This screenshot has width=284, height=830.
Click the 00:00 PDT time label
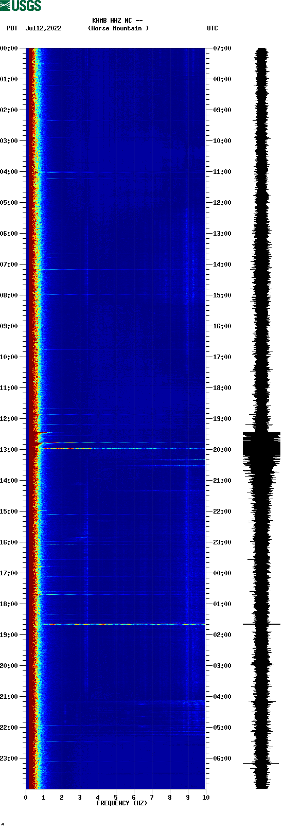point(9,48)
